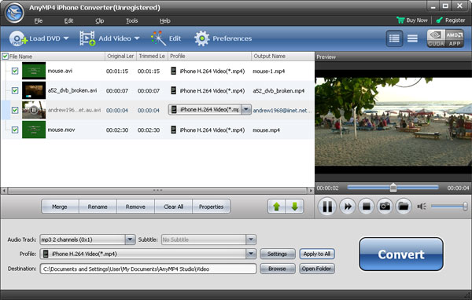Uncheck the andrew196...et.au.avi checkbox
Image resolution: width=472 pixels, height=300 pixels.
[15, 110]
